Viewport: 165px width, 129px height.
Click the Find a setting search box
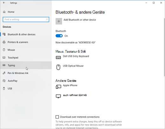click(26, 19)
